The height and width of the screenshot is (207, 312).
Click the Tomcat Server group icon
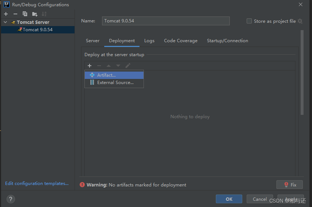(13, 22)
